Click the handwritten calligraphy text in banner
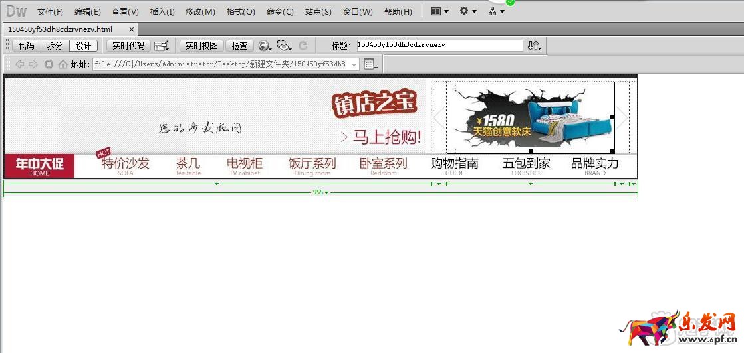 [199, 128]
